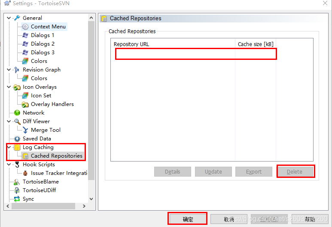Collapse the Hook Scripts node

9,165
